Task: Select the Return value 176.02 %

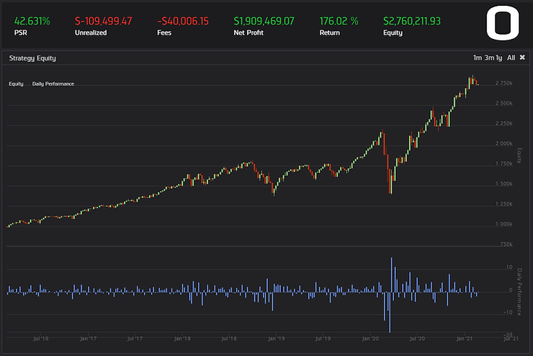Action: 339,21
